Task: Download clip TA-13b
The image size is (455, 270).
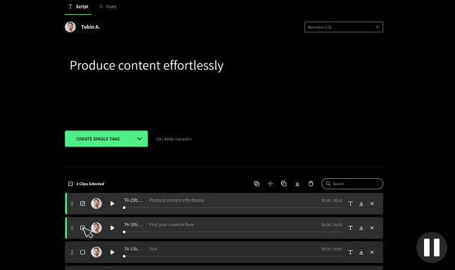Action: point(361,252)
